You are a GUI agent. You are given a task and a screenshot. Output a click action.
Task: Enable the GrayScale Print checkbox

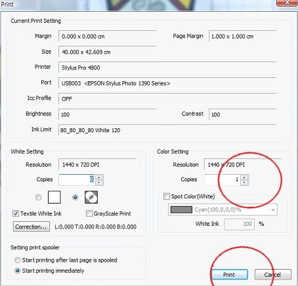point(89,213)
